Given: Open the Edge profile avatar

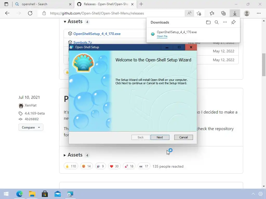Looking at the screenshot, I should coord(247,13).
